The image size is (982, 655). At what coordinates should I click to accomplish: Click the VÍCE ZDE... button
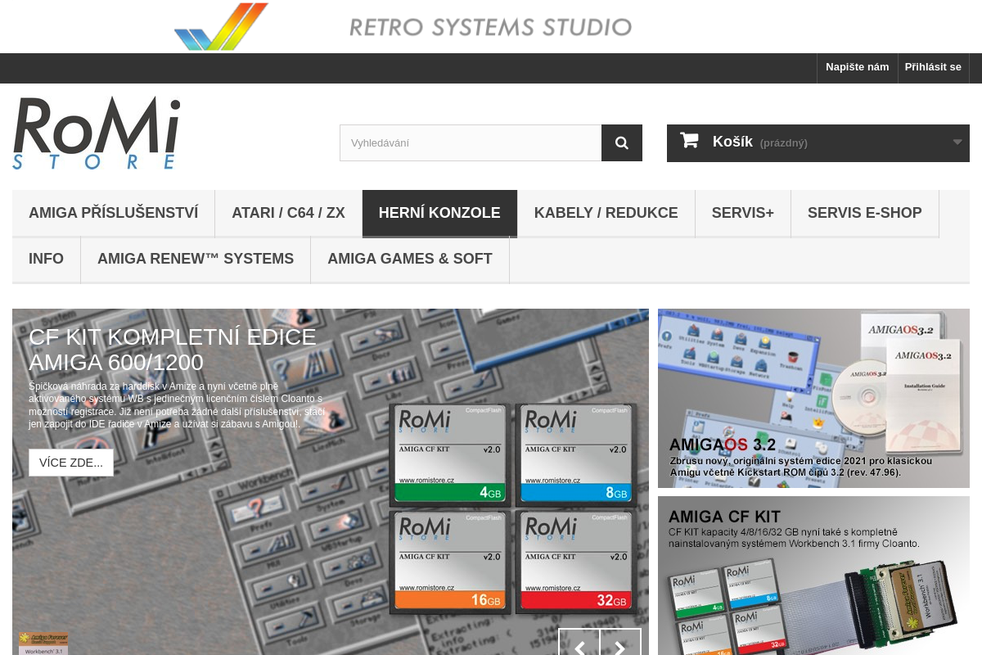[71, 463]
